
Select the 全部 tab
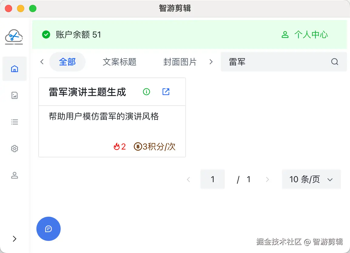(x=67, y=62)
